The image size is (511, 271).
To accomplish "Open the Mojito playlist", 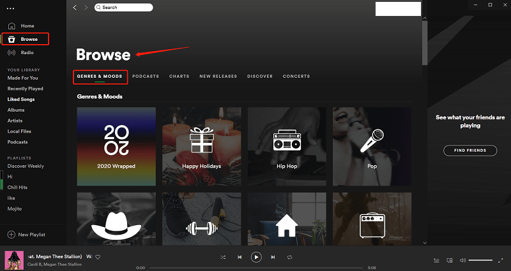I will (15, 209).
